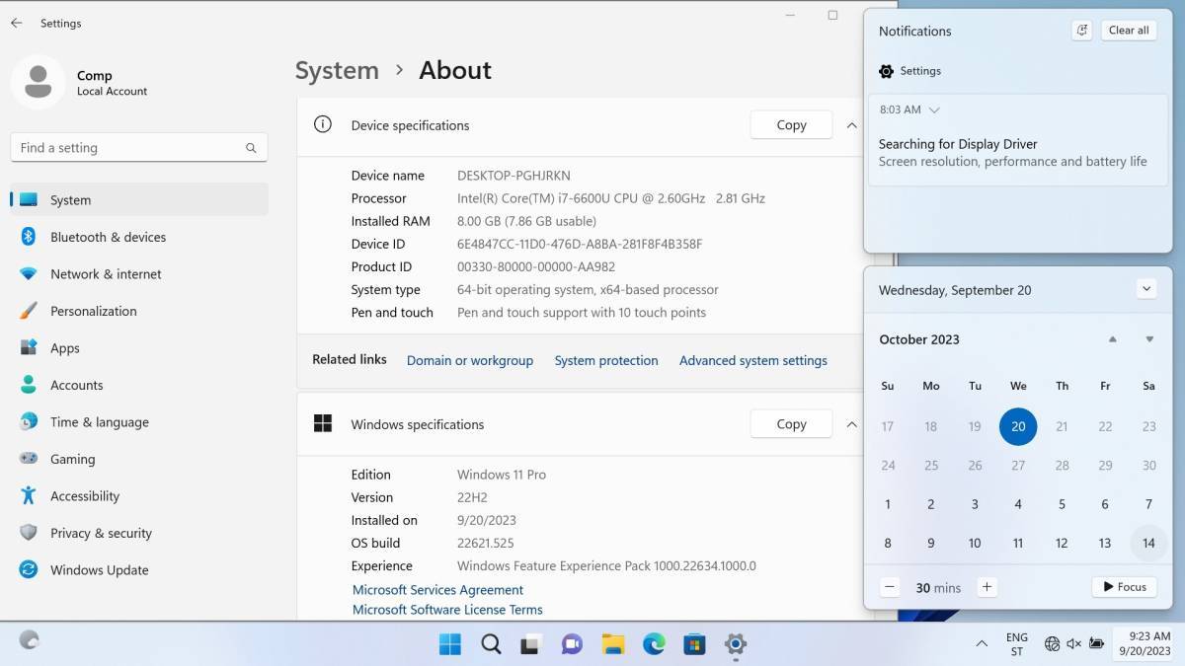Collapse the calendar with the header chevron
Viewport: 1185px width, 666px height.
tap(1145, 289)
